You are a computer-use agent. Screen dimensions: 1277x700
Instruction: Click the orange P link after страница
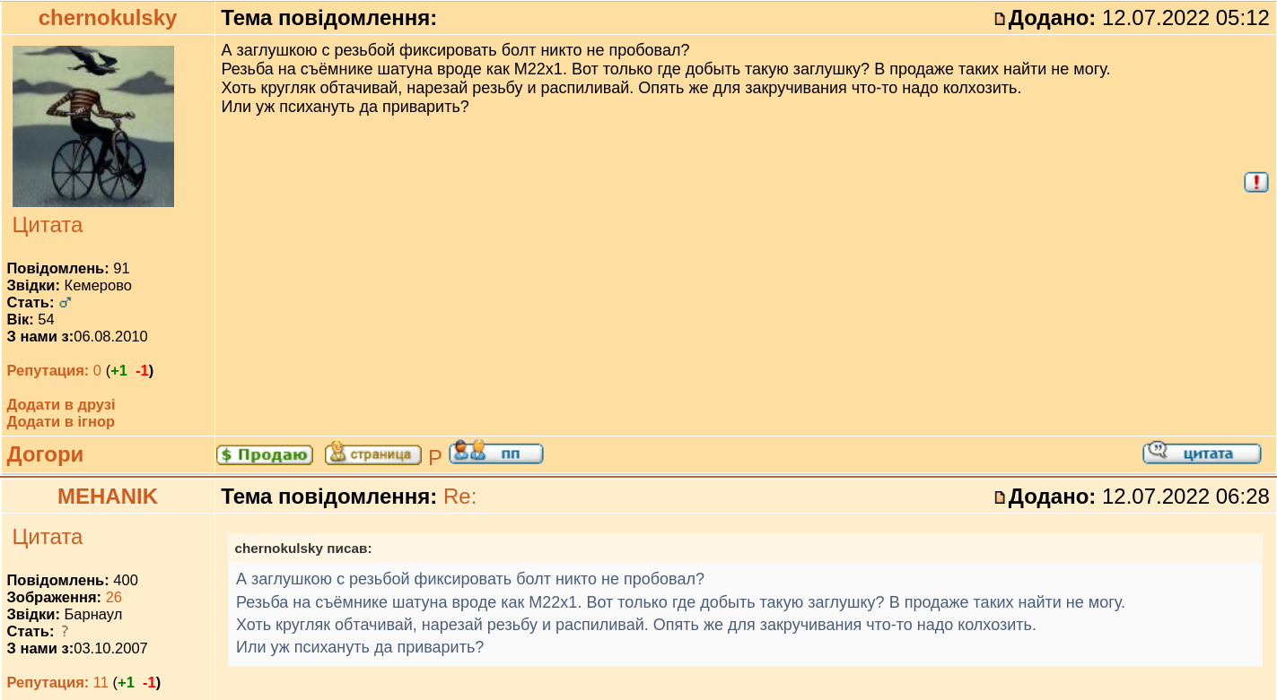(435, 457)
